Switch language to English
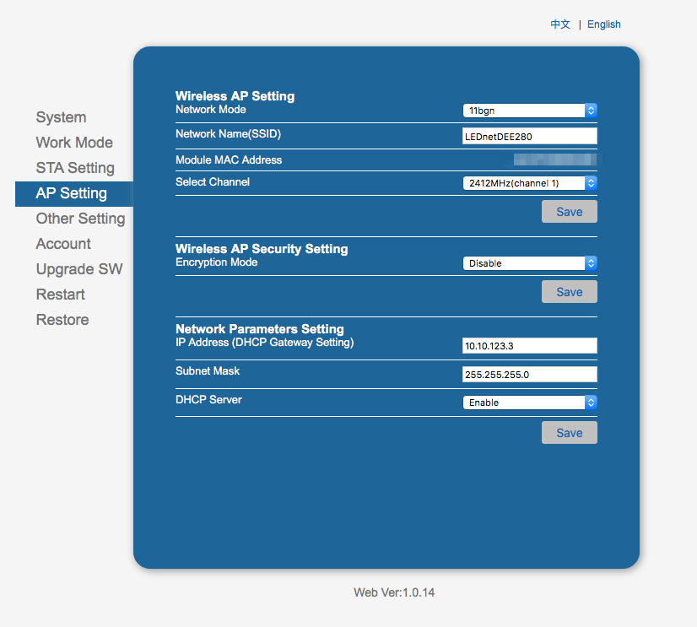Image resolution: width=697 pixels, height=627 pixels. tap(603, 24)
